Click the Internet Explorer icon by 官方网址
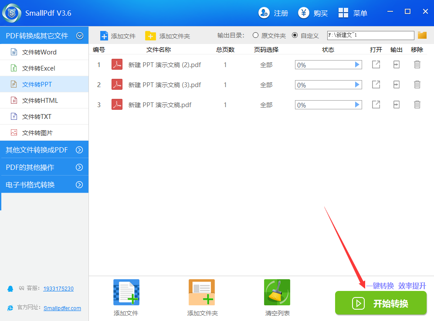 (x=10, y=308)
